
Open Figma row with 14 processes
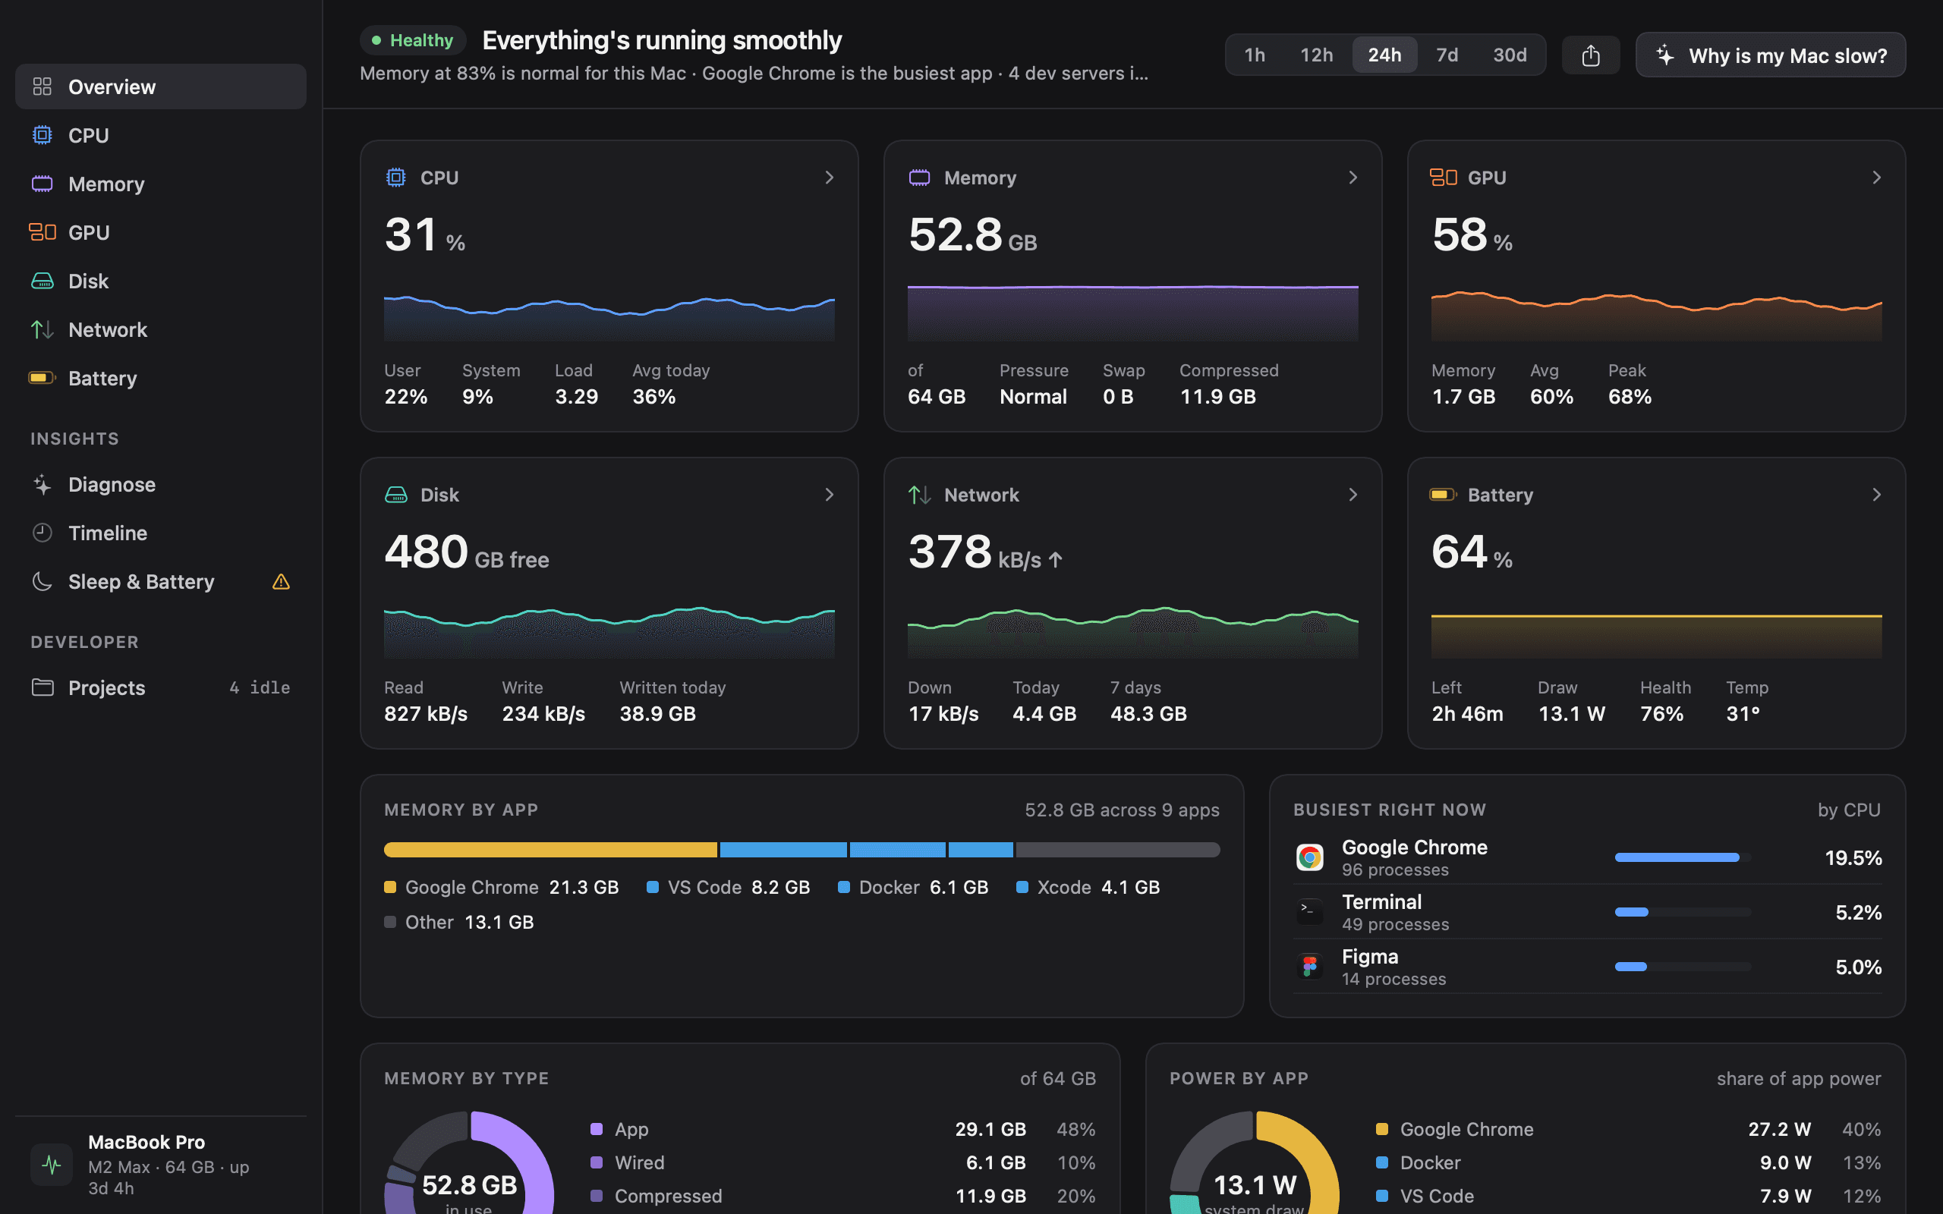[x=1587, y=966]
